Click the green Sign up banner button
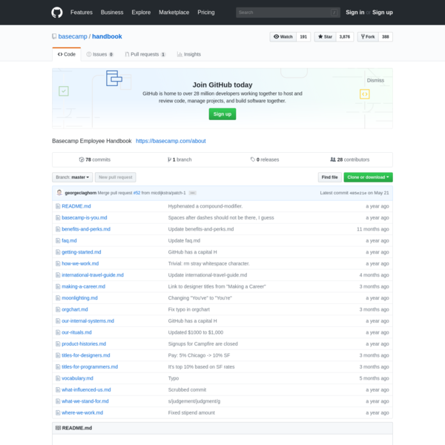This screenshot has width=445, height=445. point(222,114)
